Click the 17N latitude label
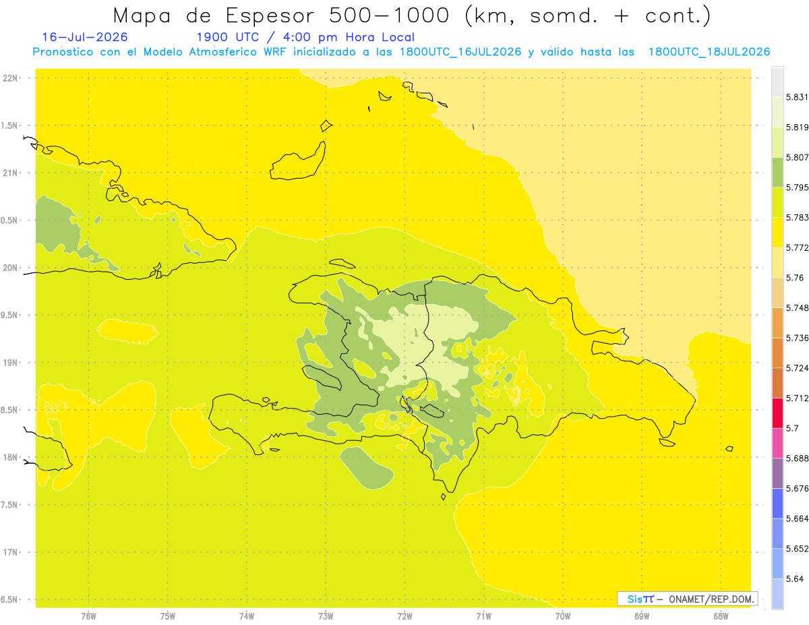The image size is (809, 625). tap(10, 552)
